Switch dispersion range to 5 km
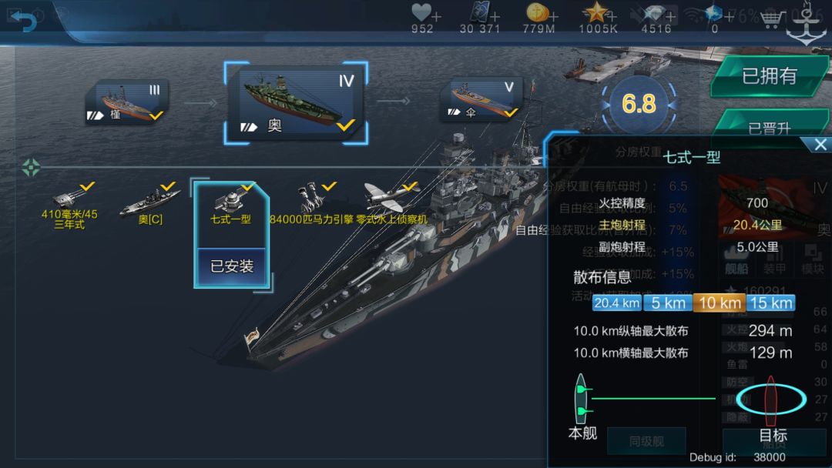The image size is (832, 468). tap(667, 303)
